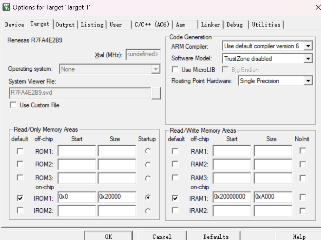Enable the Use Custom File checkbox

coord(13,105)
